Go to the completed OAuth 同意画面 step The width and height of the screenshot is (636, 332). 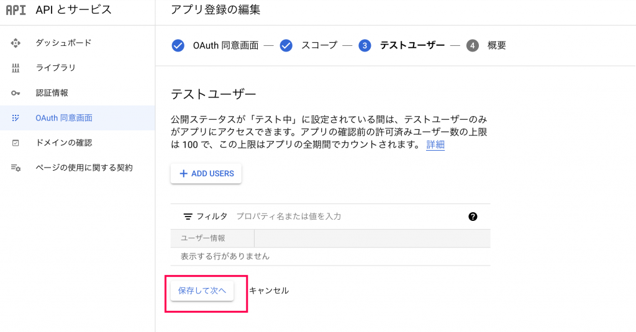click(x=215, y=45)
